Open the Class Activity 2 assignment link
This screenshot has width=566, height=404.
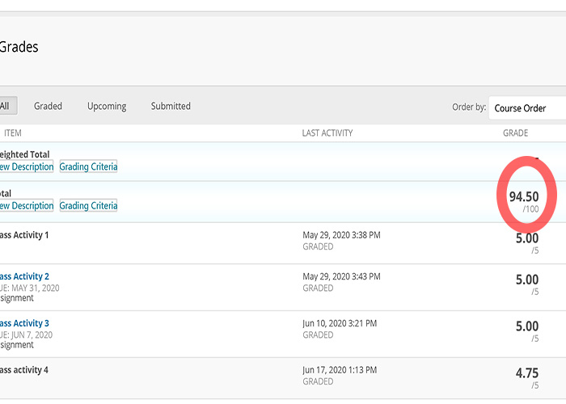coord(24,277)
